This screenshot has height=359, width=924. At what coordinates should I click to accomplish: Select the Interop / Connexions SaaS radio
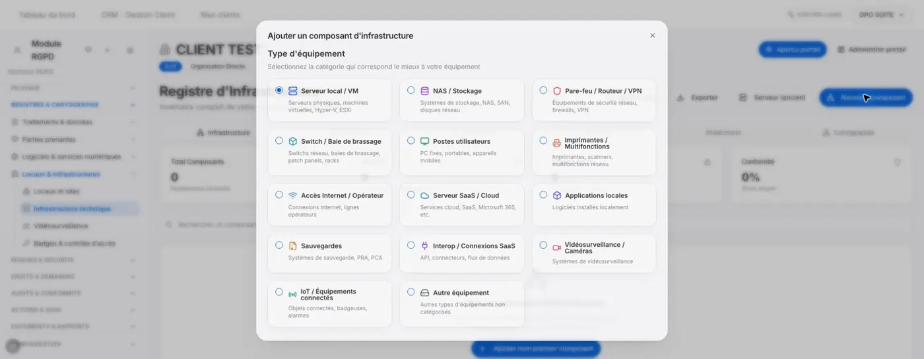coord(411,245)
